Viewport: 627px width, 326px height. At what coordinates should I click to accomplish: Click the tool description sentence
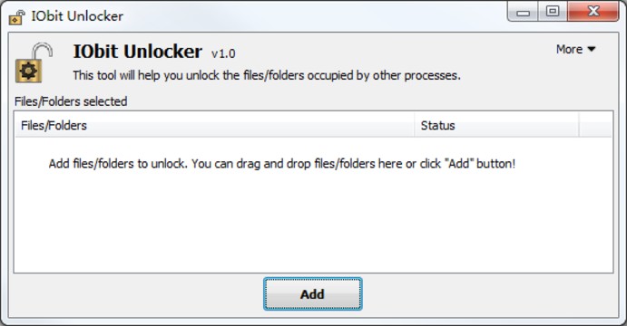(x=267, y=75)
